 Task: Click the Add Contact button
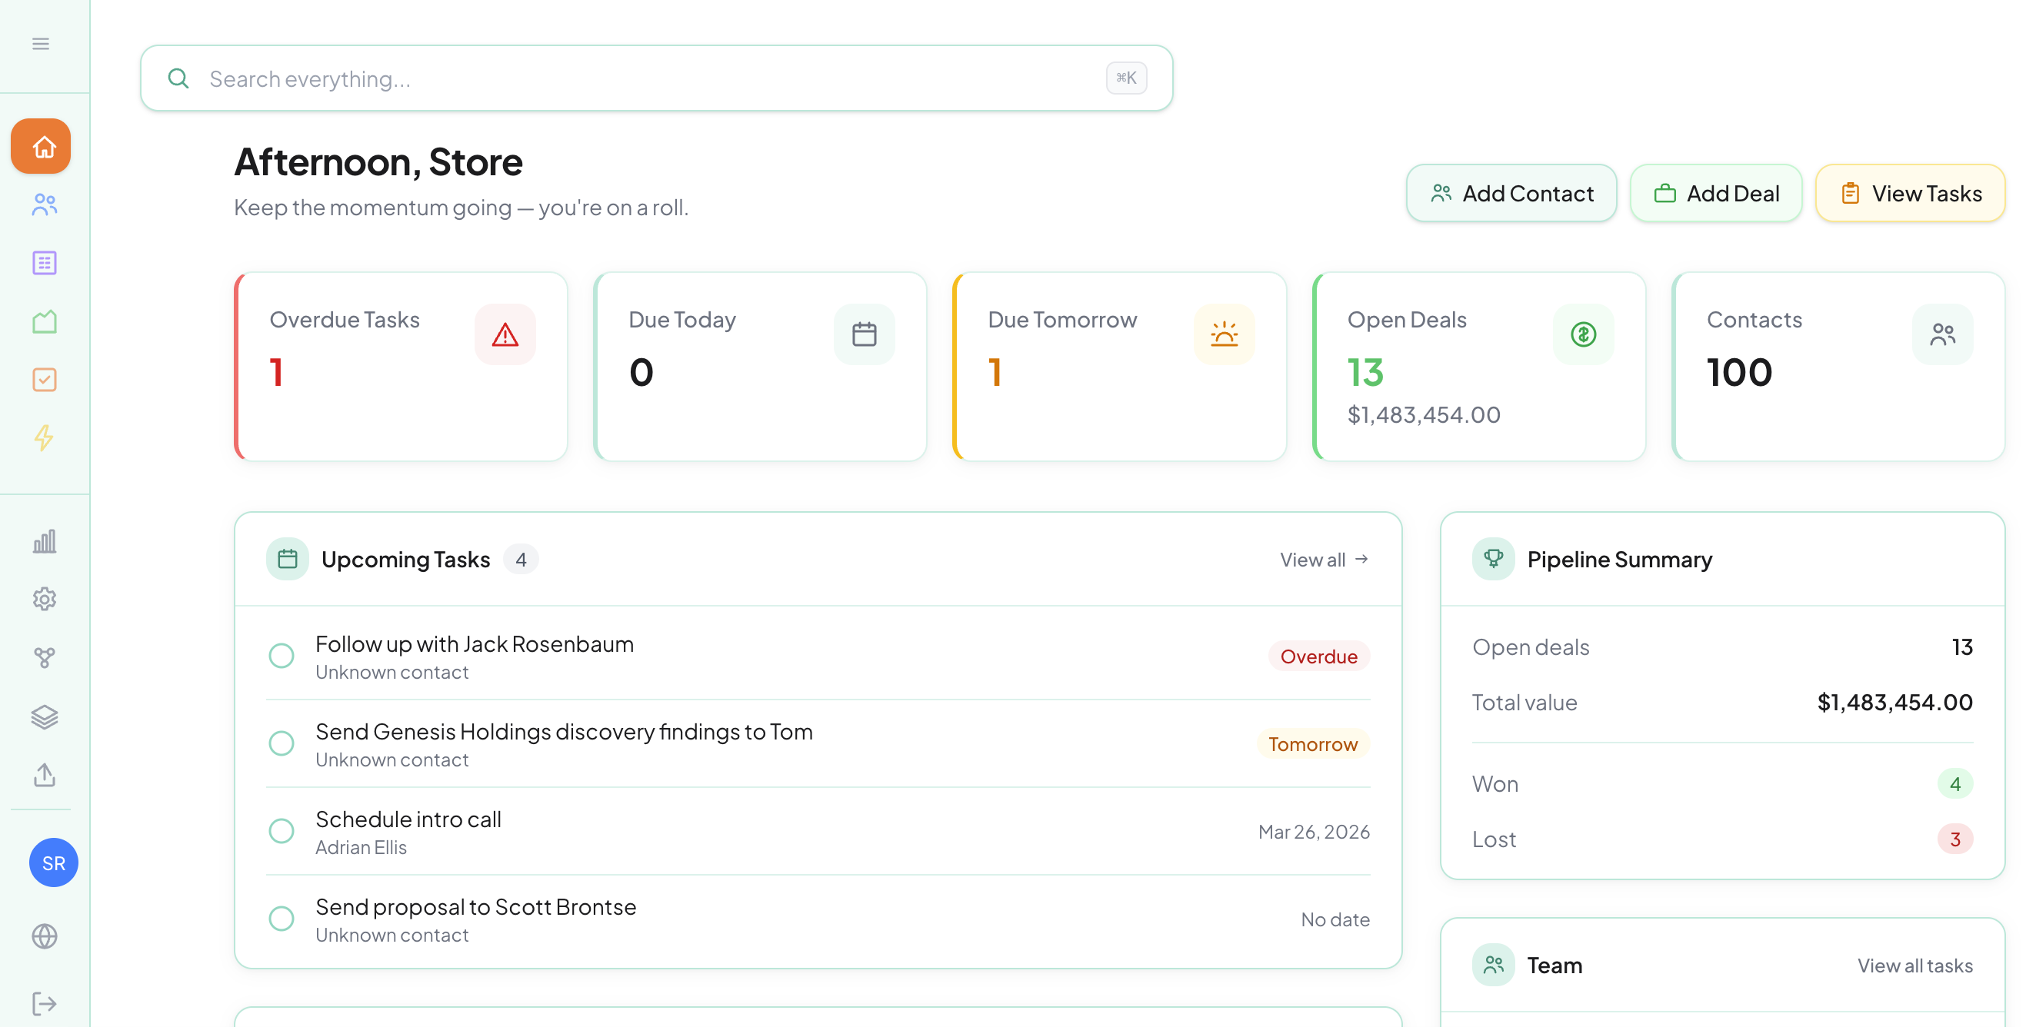pyautogui.click(x=1511, y=192)
